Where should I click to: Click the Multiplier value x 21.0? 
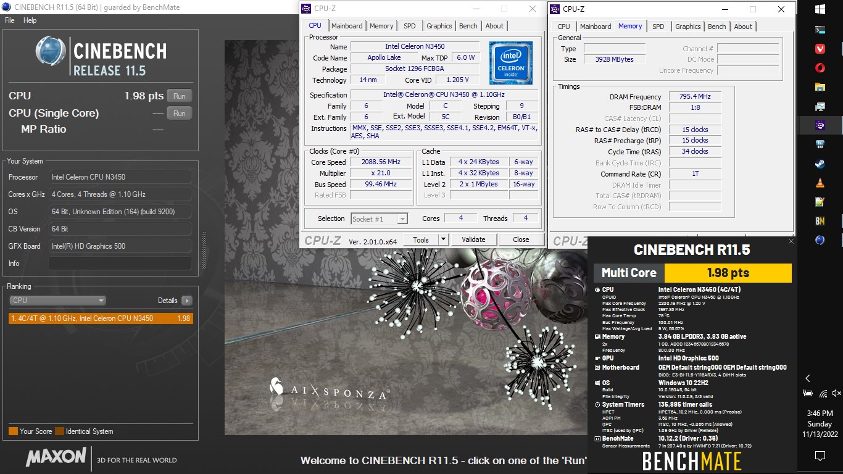[381, 173]
